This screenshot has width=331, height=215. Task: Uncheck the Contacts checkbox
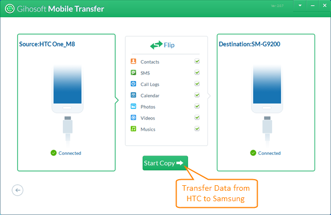click(197, 61)
